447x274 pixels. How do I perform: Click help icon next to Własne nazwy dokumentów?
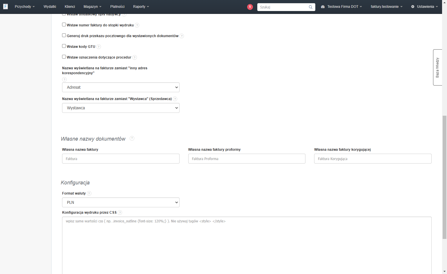coord(132,138)
